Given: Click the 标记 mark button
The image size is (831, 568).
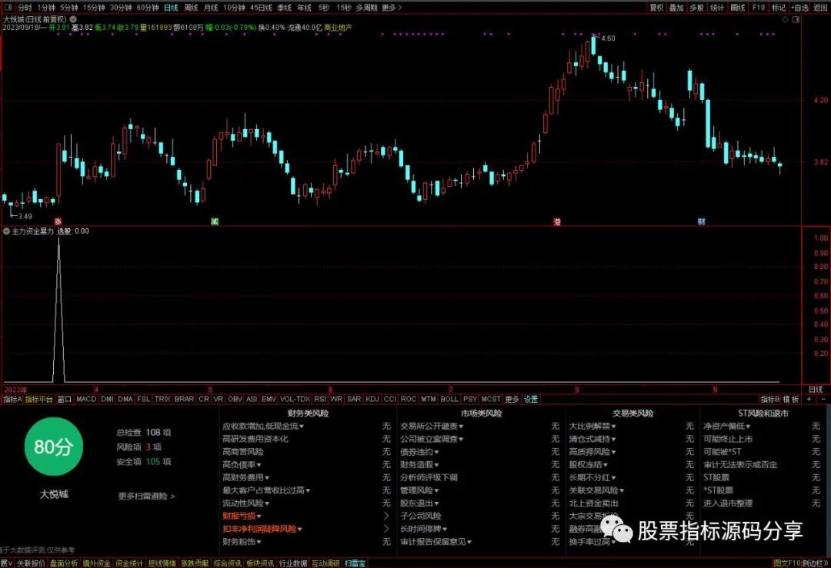Looking at the screenshot, I should pos(779,8).
